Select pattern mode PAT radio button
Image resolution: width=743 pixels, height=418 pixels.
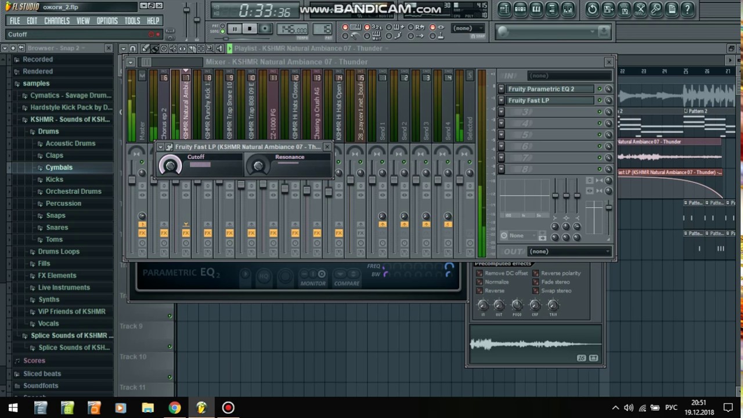[x=223, y=26]
